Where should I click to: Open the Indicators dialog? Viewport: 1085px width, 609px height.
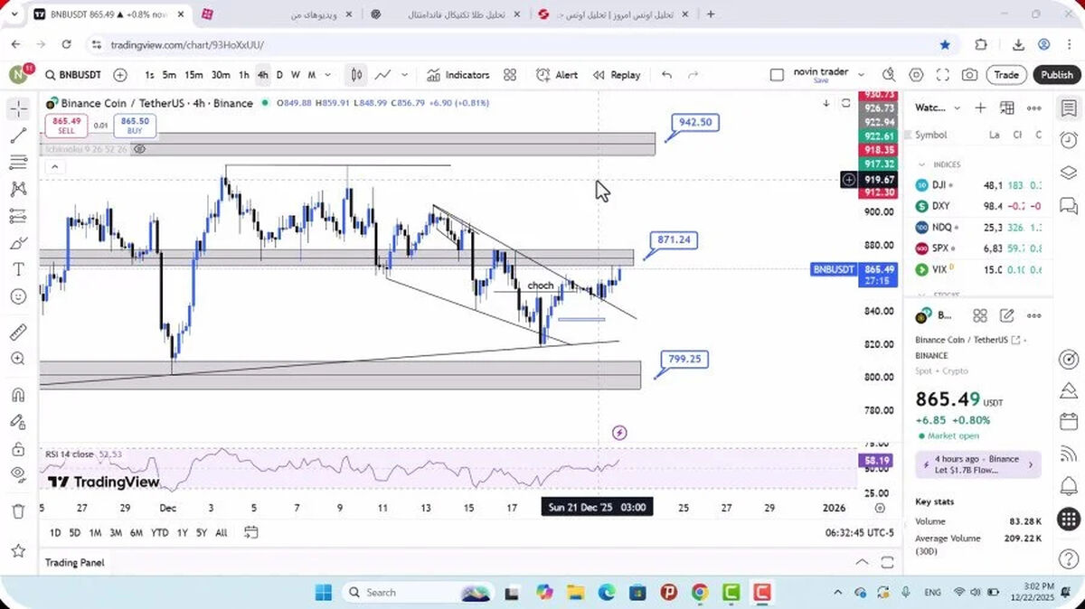pos(458,75)
